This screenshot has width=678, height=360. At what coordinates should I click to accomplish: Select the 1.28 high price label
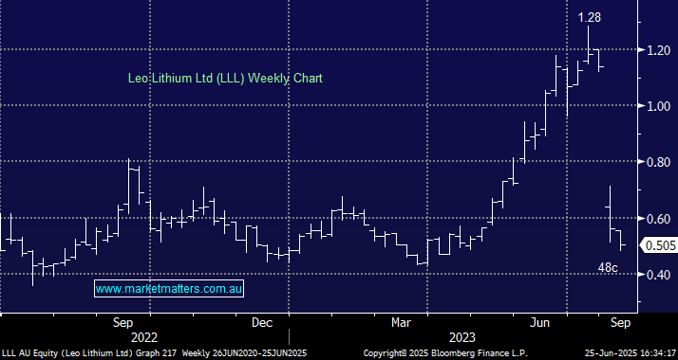coord(590,18)
